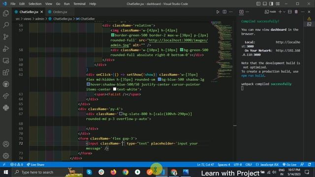This screenshot has height=177, width=315.
Task: Click the bg-blue-500 color swatch
Action: (x=159, y=79)
